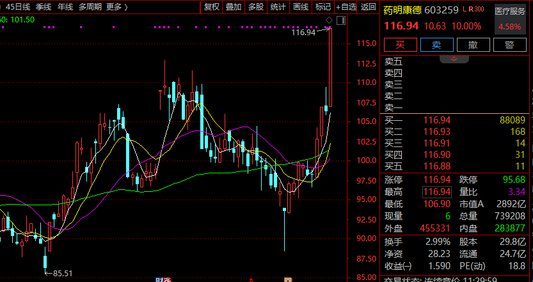Image resolution: width=533 pixels, height=282 pixels.
Task: Click the red 买 buy button
Action: tap(401, 45)
